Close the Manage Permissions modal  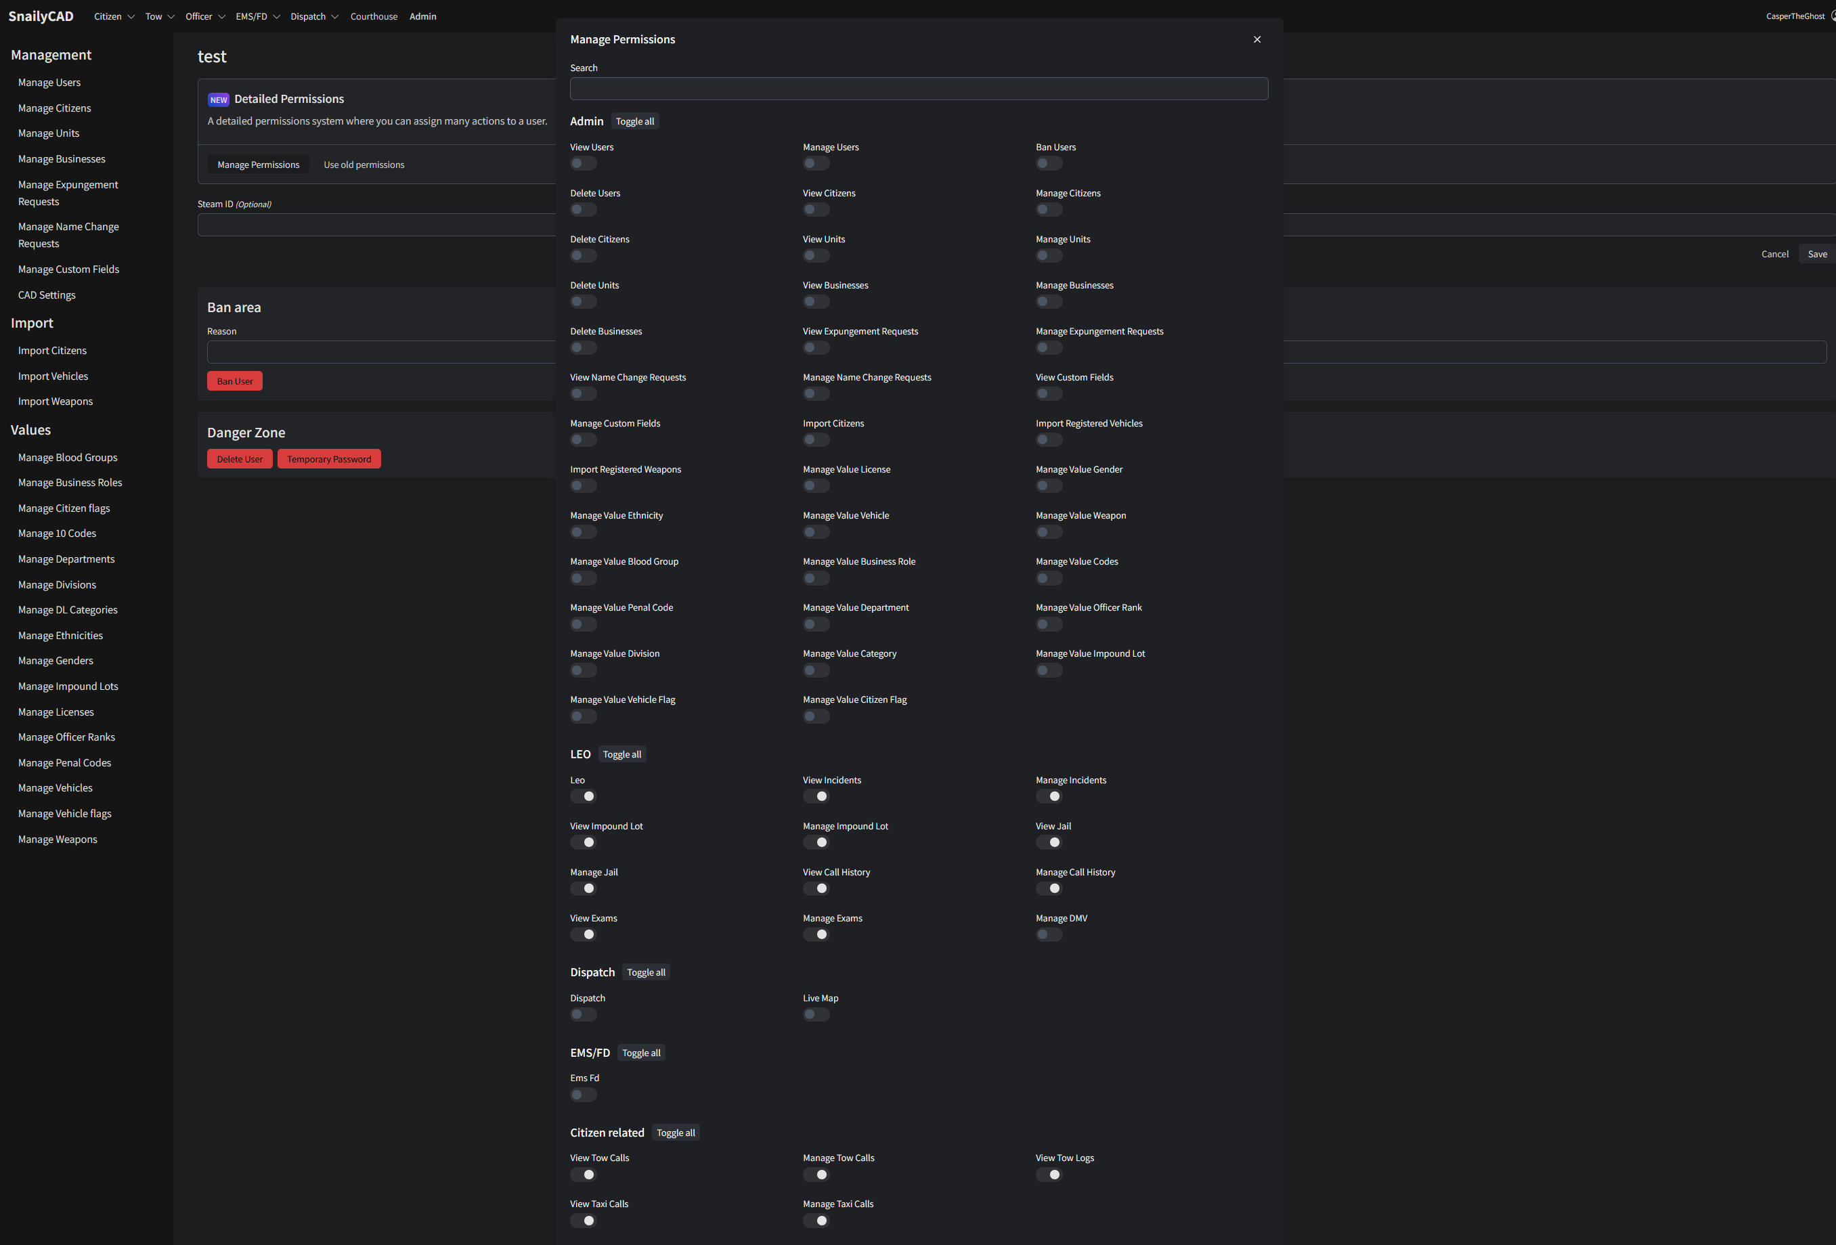click(1257, 39)
